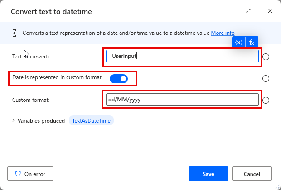Close the Convert text to datetime dialog
The image size is (281, 190).
pos(270,11)
